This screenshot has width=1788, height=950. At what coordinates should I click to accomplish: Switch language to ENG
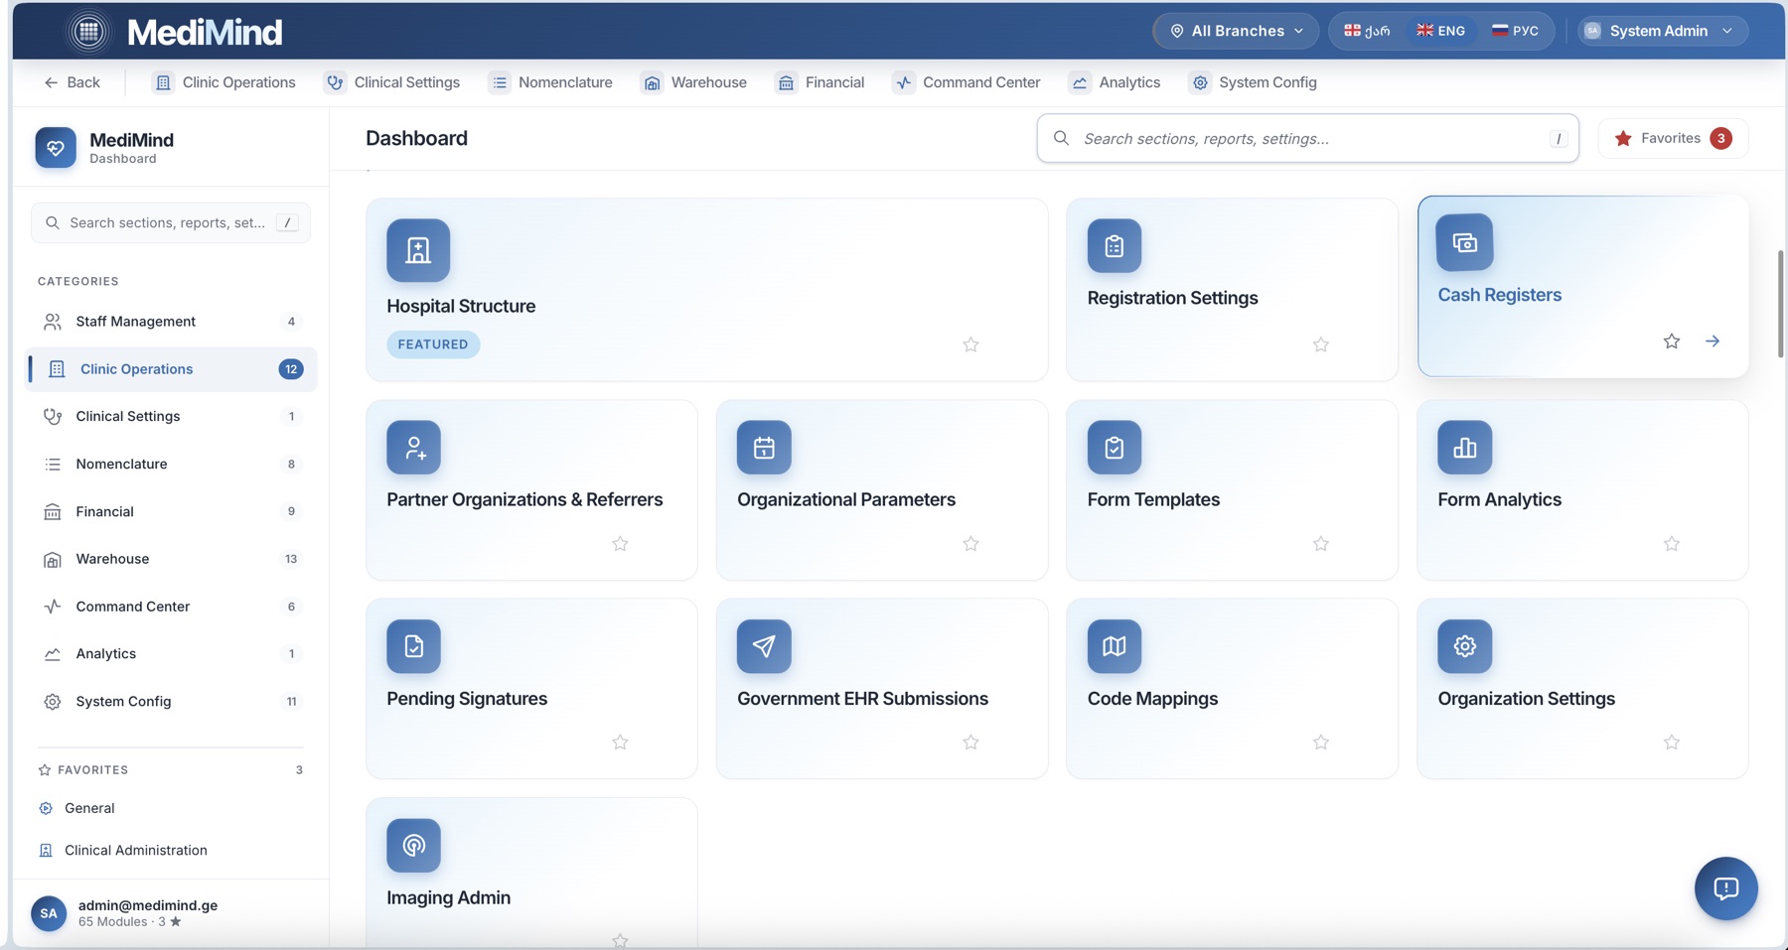[x=1440, y=31]
